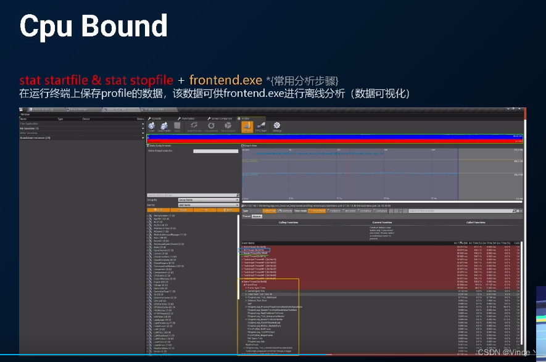Click the Load Folder toolbar icon

tap(164, 126)
